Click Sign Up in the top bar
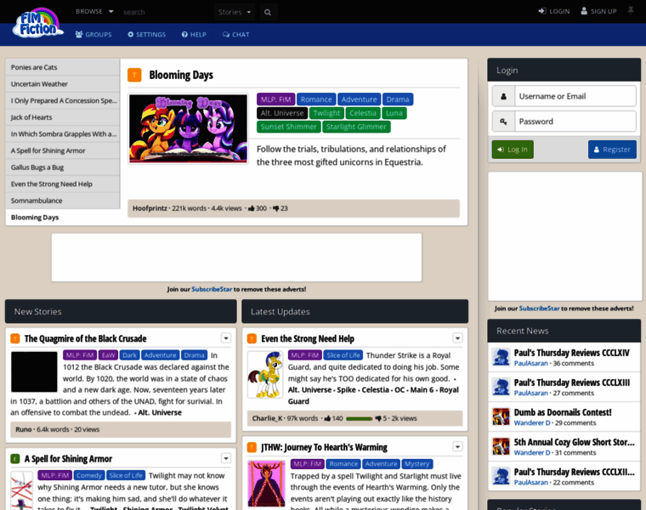The height and width of the screenshot is (510, 646). [x=598, y=11]
